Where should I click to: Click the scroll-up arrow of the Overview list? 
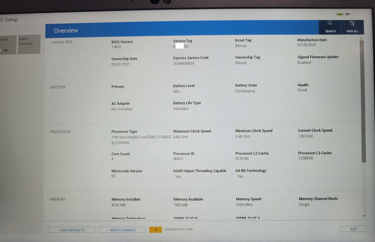click(x=361, y=38)
